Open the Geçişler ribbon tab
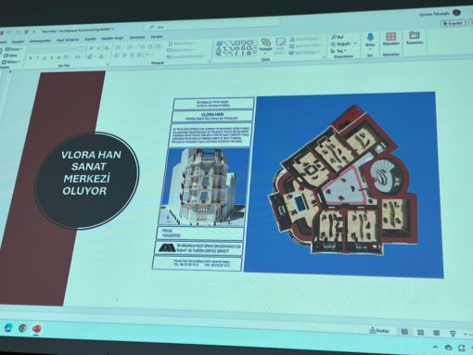473x355 pixels. coord(18,42)
